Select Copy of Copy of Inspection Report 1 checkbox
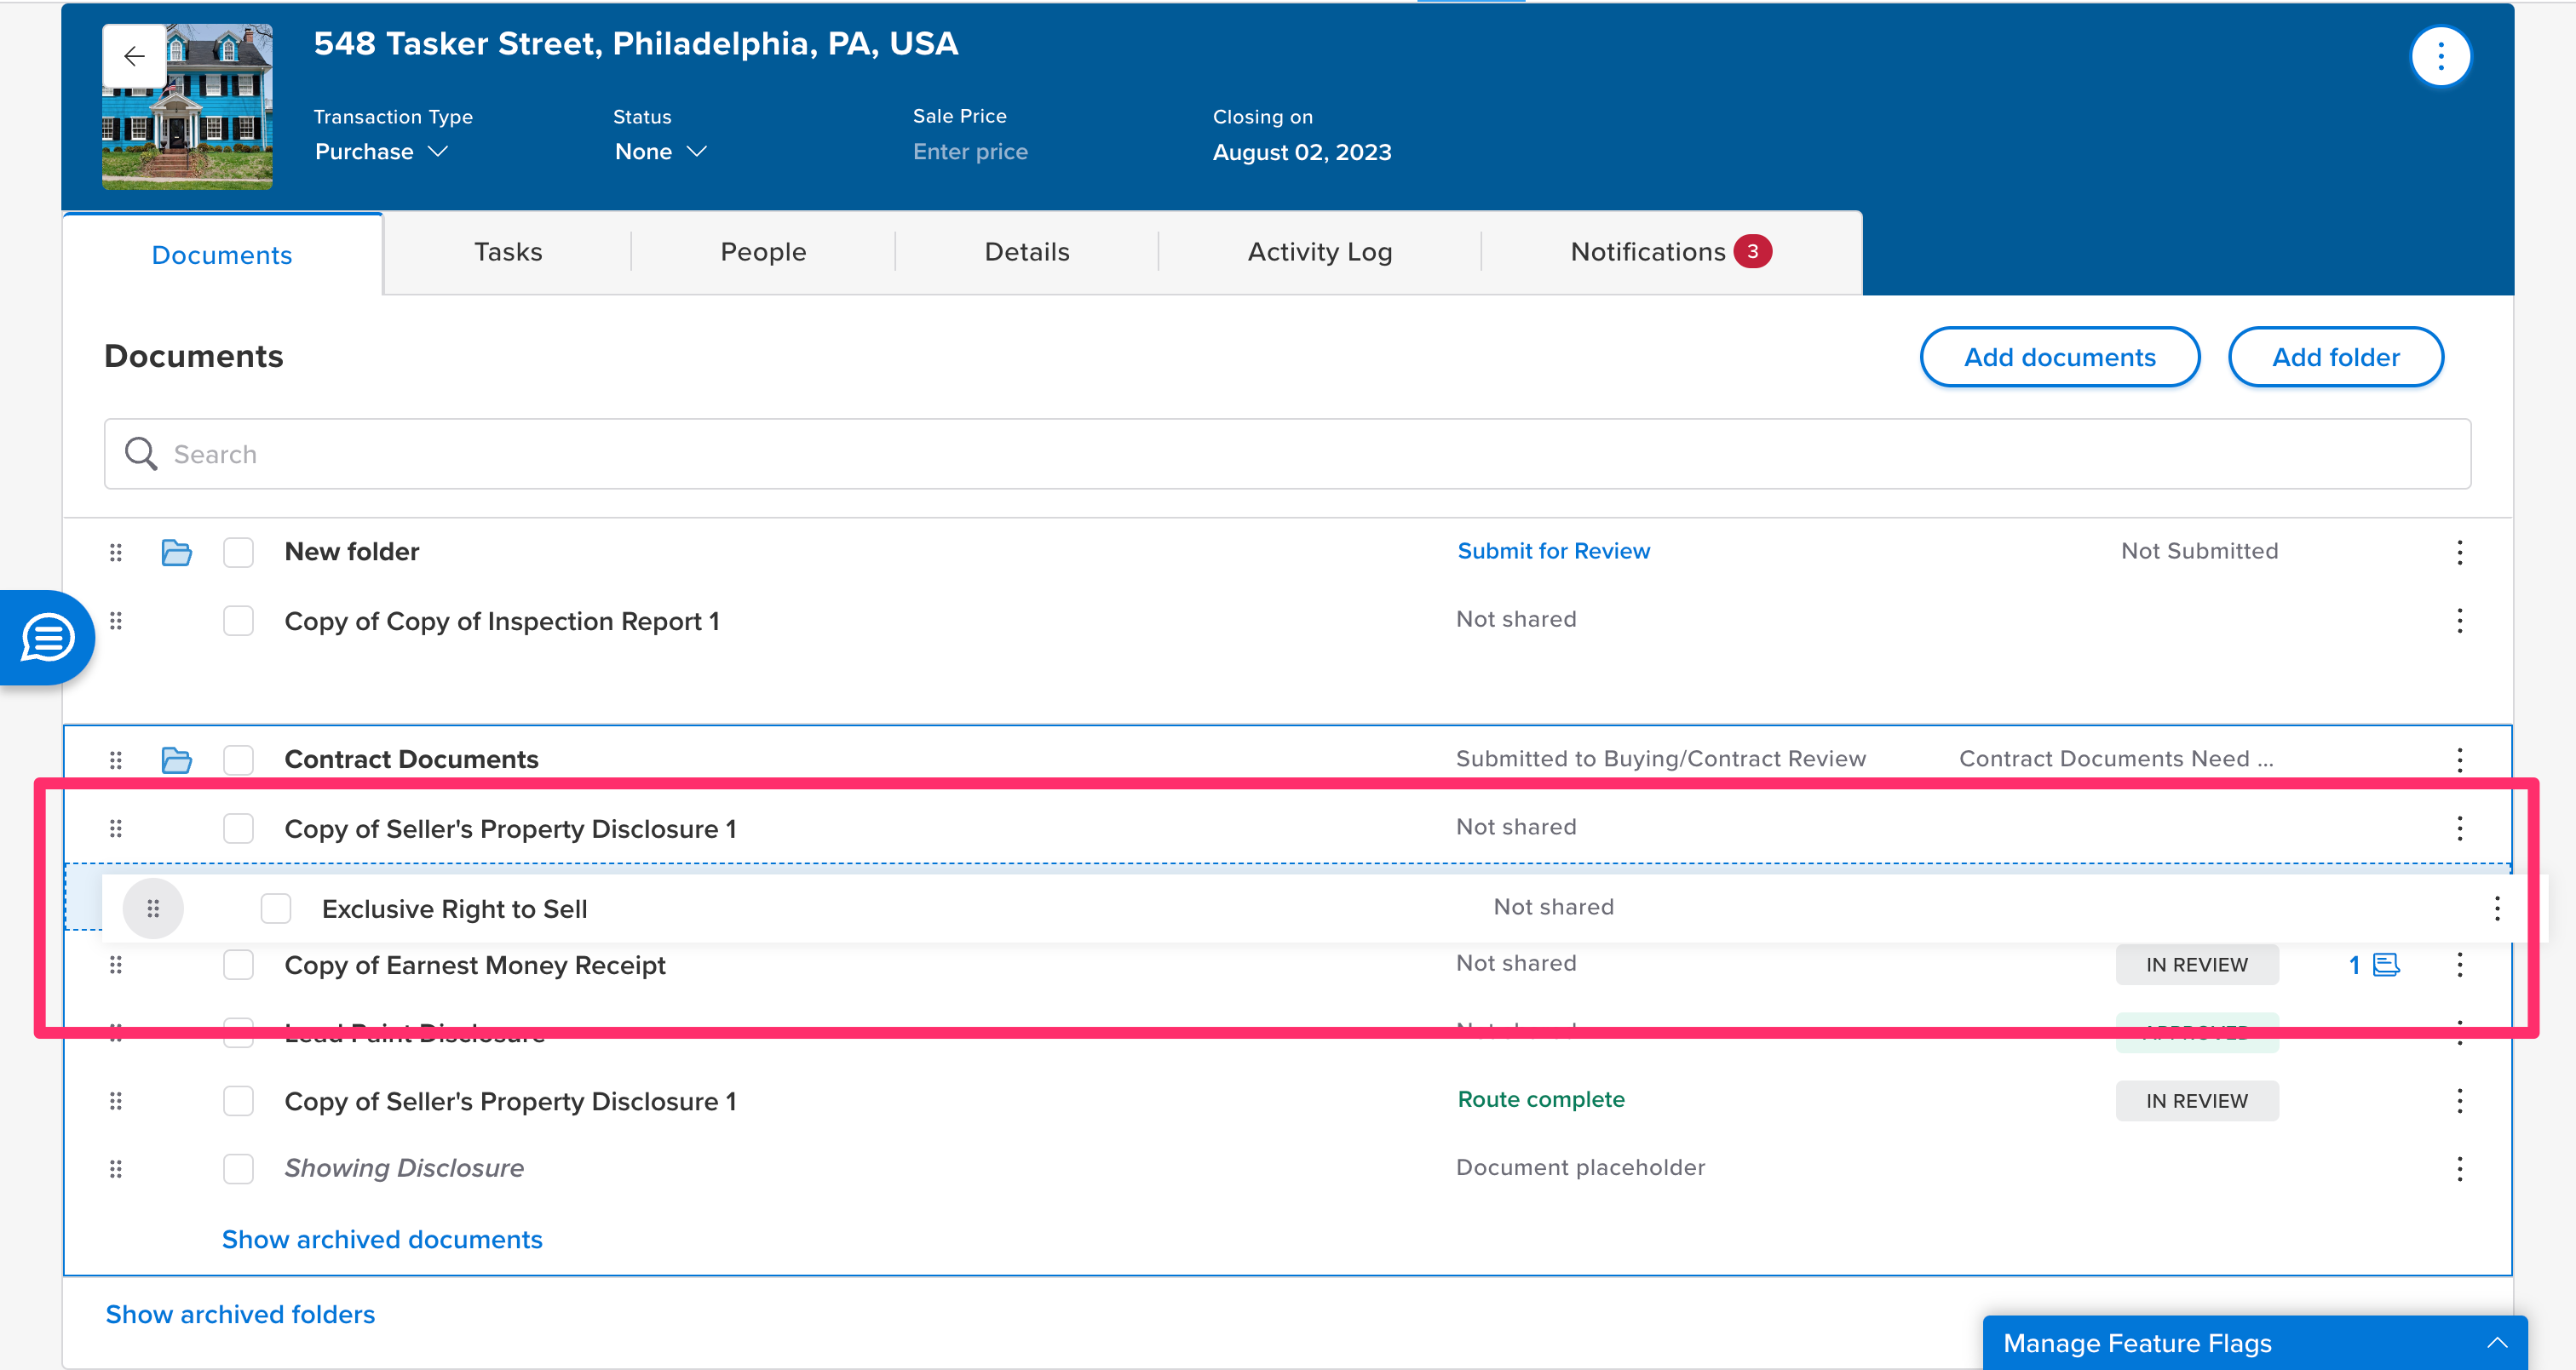The height and width of the screenshot is (1370, 2576). click(238, 621)
